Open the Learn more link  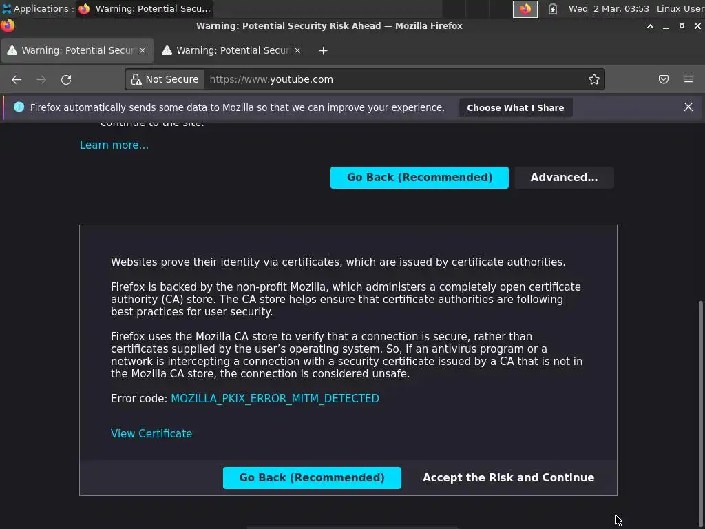114,145
